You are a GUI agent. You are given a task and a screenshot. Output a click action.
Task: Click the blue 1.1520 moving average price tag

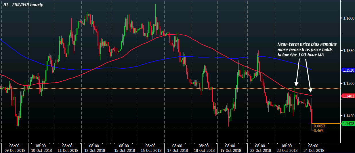pos(348,70)
